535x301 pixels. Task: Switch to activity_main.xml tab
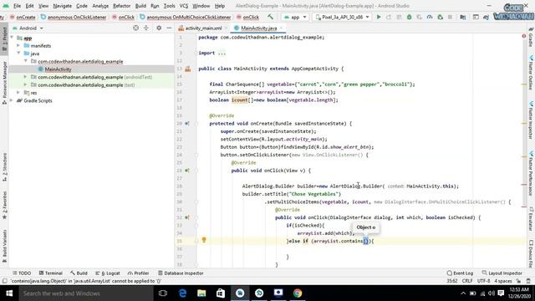tap(203, 28)
